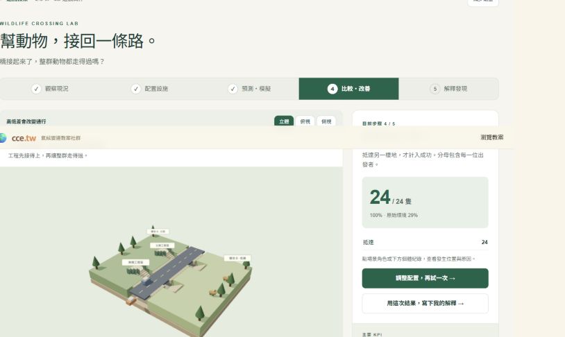Switch the scene to 側視 side view
Image resolution: width=565 pixels, height=337 pixels.
[326, 121]
